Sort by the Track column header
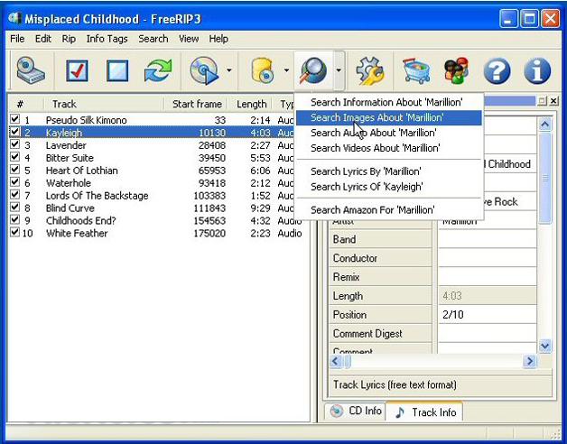 (104, 104)
